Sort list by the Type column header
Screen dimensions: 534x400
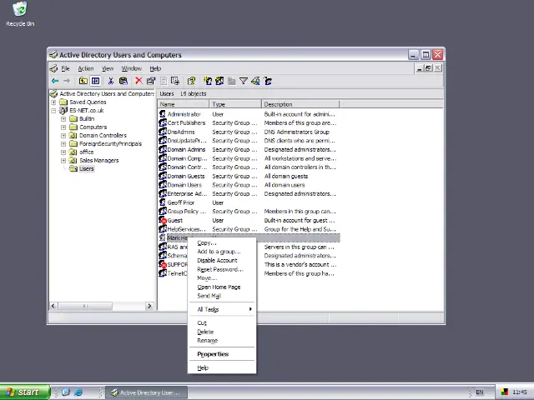[x=235, y=104]
